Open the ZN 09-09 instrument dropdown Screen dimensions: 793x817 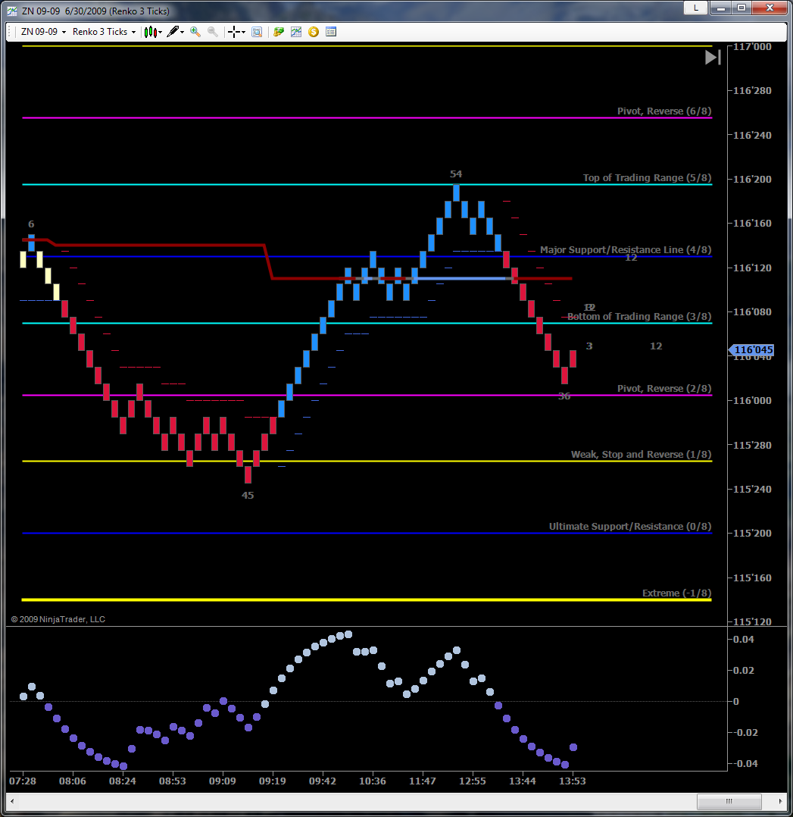click(43, 32)
